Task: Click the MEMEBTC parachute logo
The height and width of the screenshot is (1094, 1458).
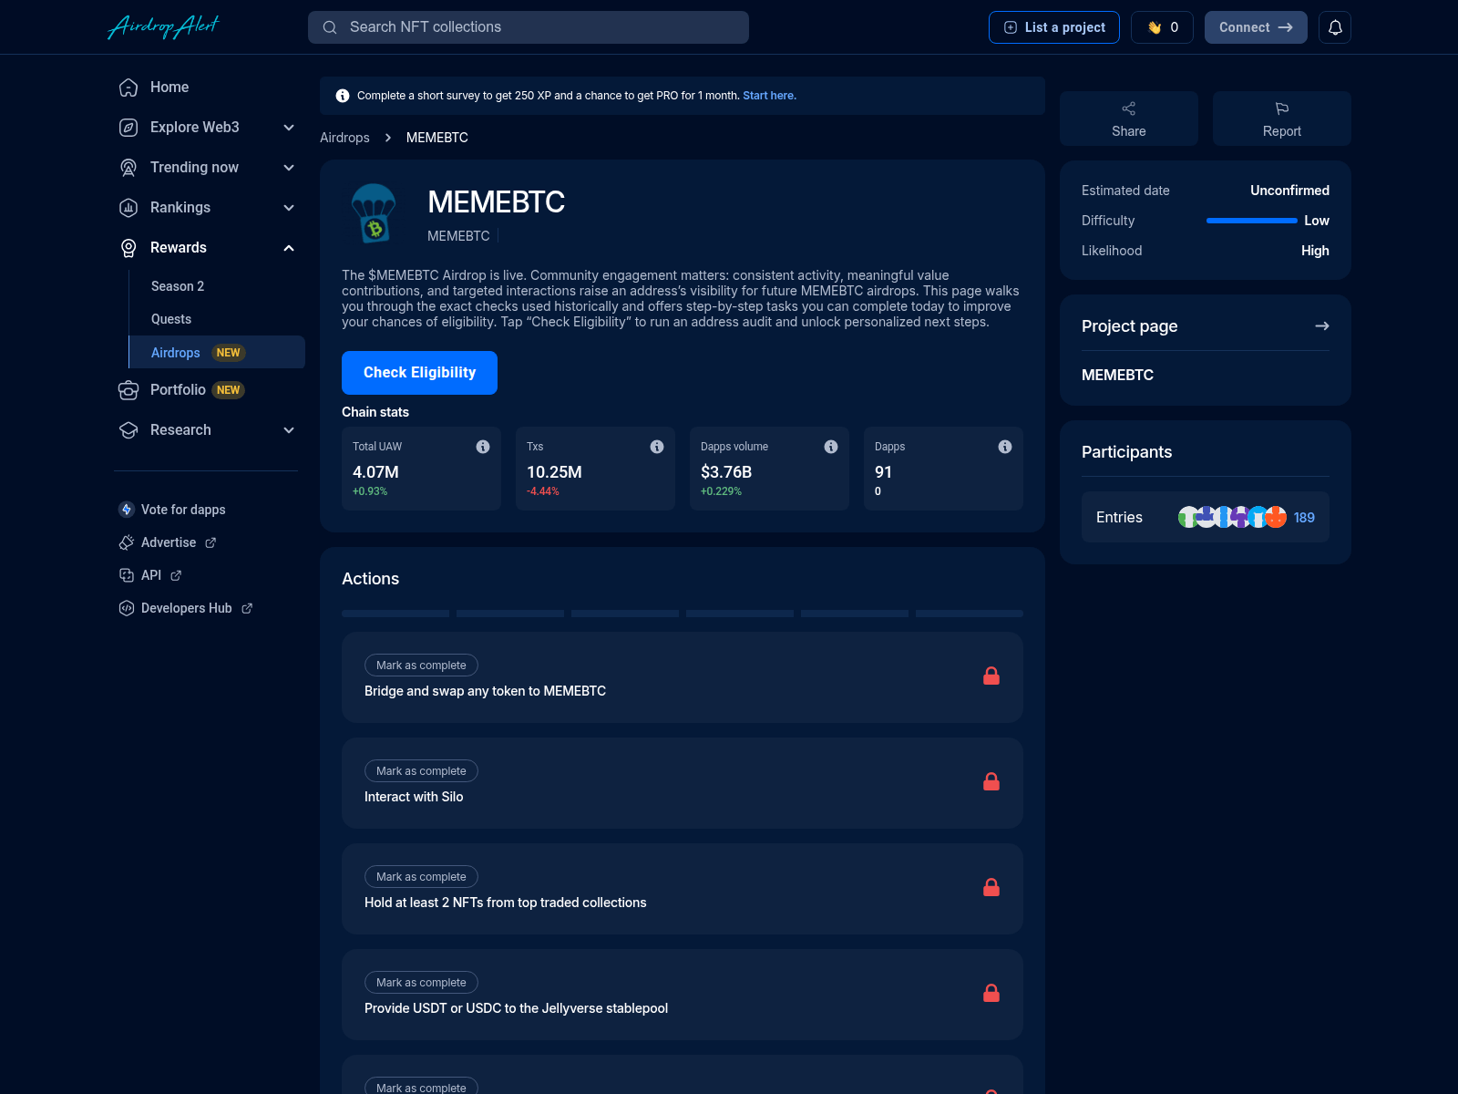Action: pyautogui.click(x=374, y=213)
